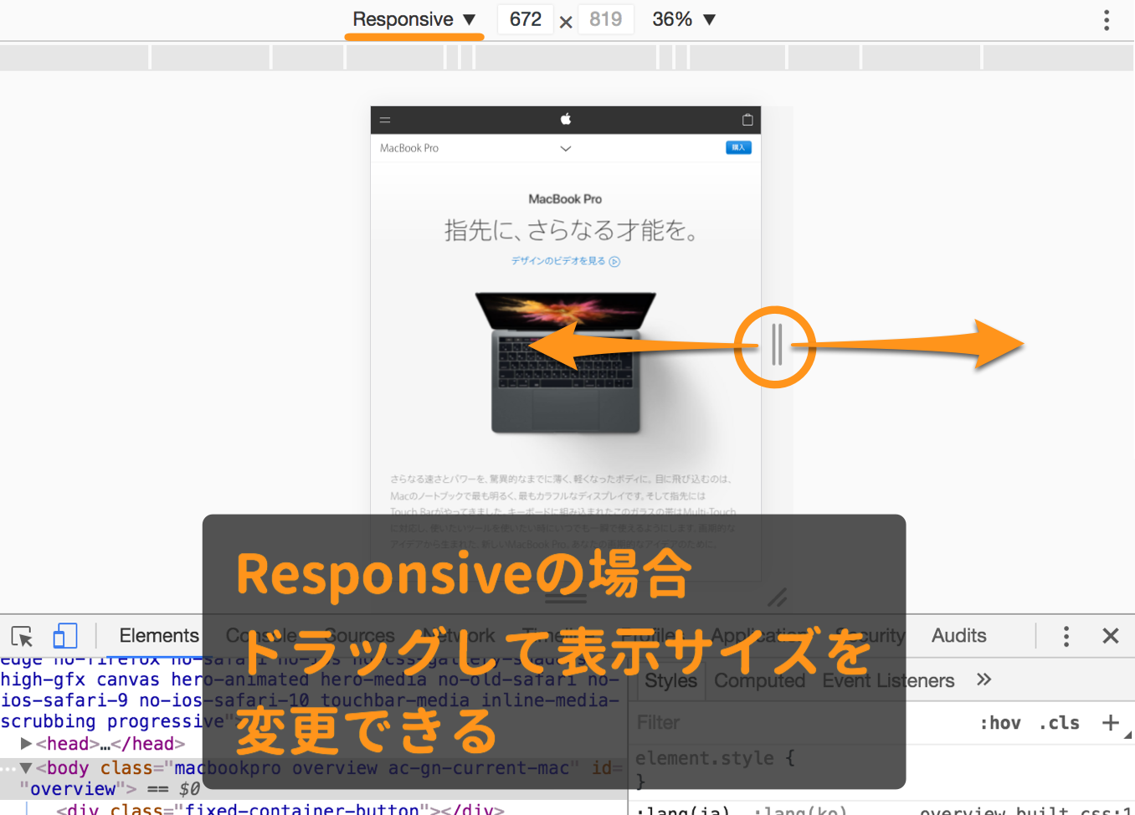The image size is (1135, 815).
Task: Open the Event Listeners sidebar tab
Action: (888, 681)
